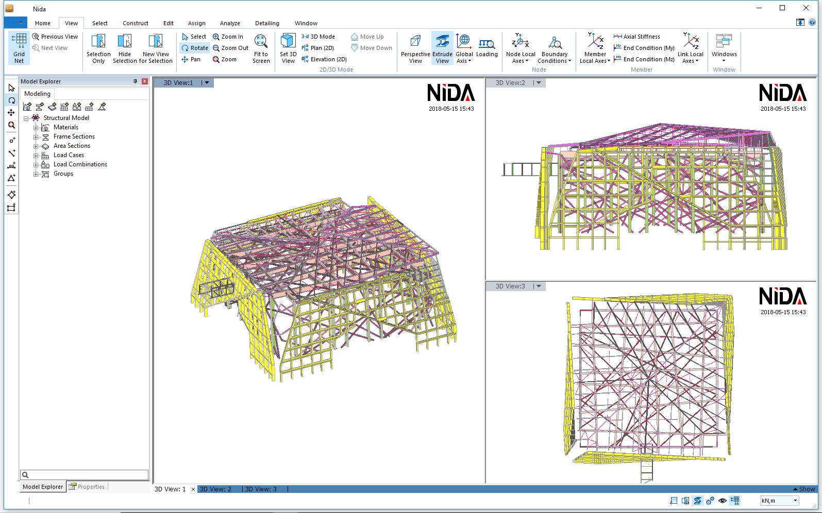Expand the Area Sections tree node
Viewport: 822px width, 513px height.
[x=36, y=146]
